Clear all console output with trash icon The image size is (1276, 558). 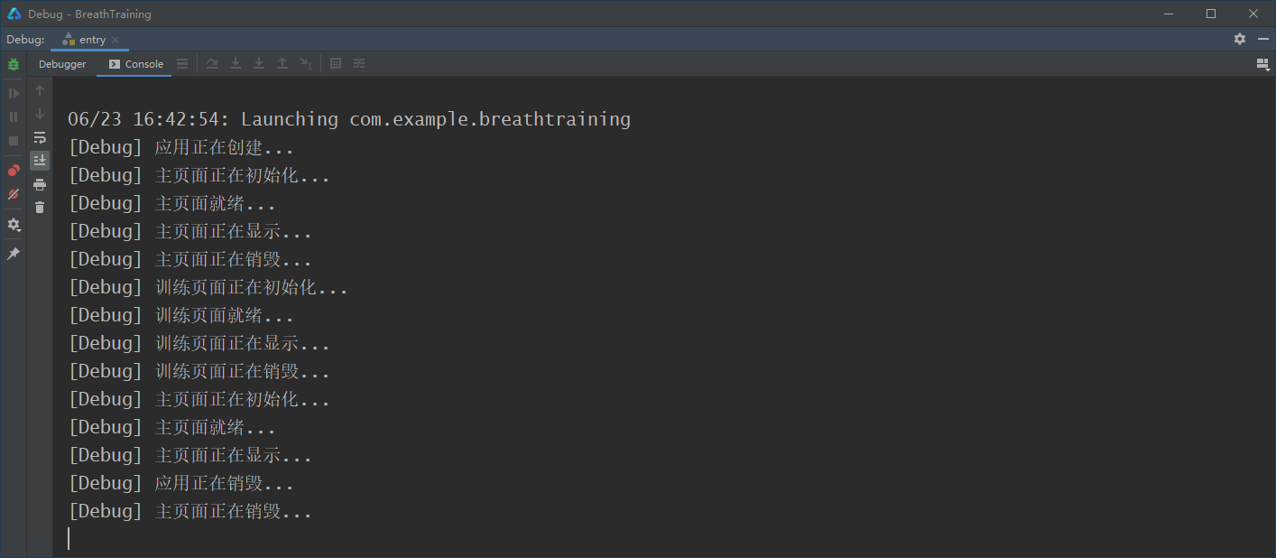pos(40,208)
